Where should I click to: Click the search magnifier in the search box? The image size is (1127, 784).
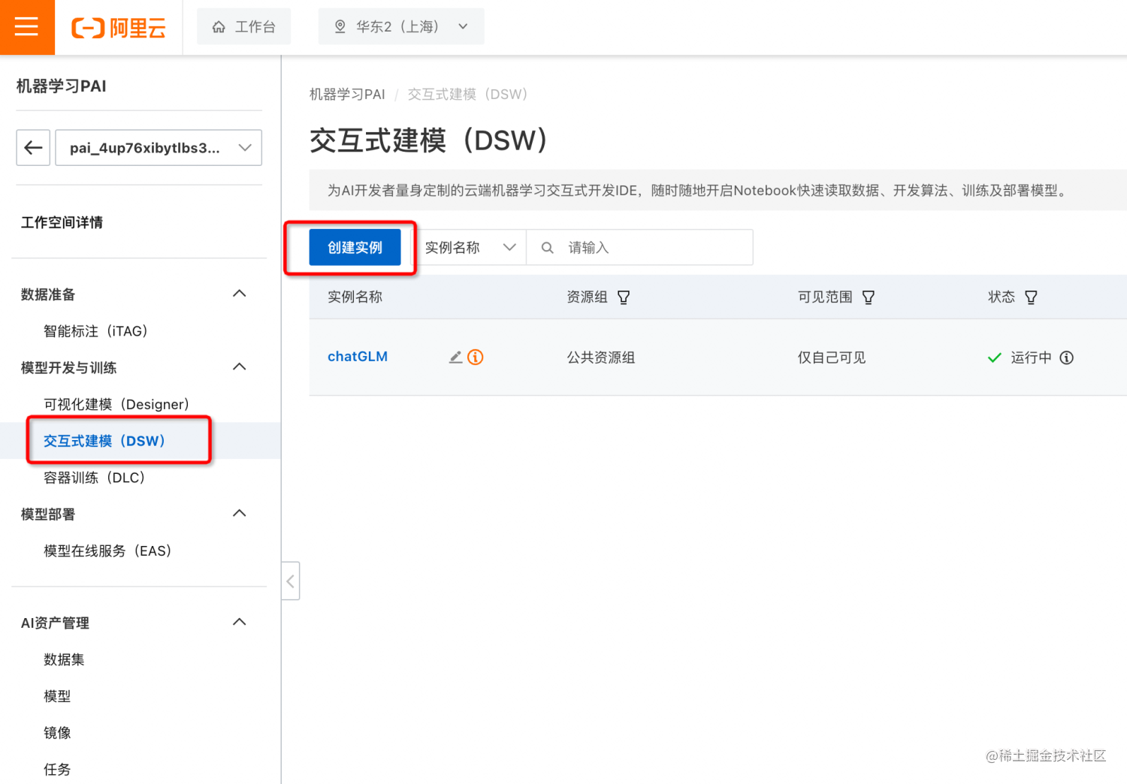(x=547, y=247)
